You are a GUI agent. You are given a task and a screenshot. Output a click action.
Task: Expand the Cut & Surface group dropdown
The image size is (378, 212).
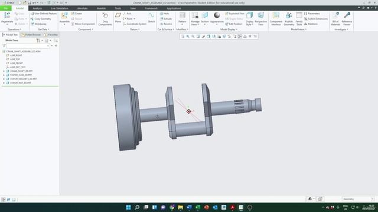(165, 29)
